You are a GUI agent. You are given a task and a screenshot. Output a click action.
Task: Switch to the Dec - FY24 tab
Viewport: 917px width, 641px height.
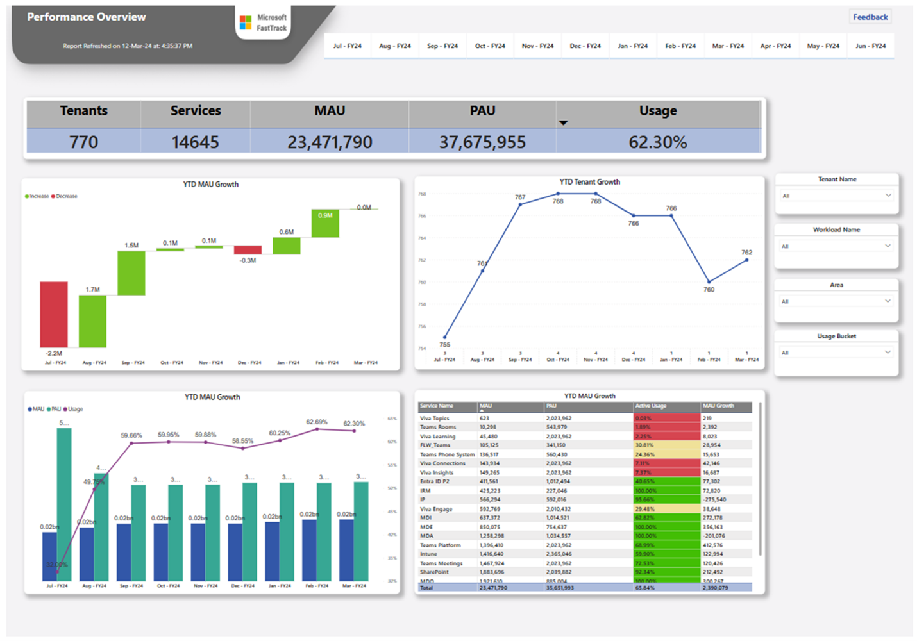pyautogui.click(x=585, y=46)
